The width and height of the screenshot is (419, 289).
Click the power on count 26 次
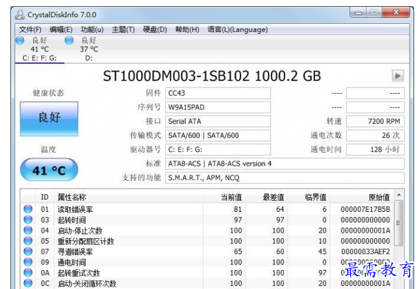point(375,135)
